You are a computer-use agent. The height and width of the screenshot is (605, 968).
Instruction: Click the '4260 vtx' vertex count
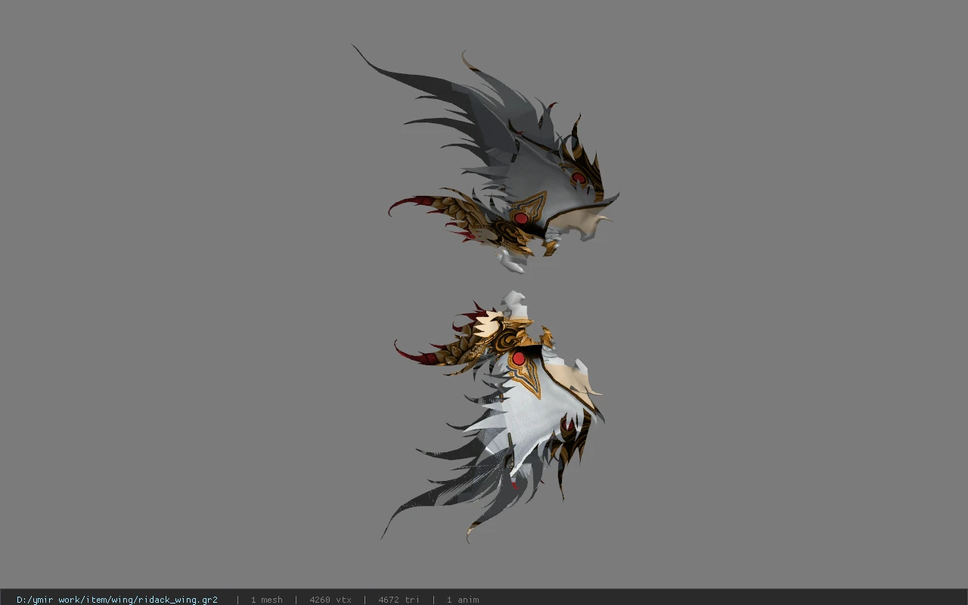[x=330, y=600]
